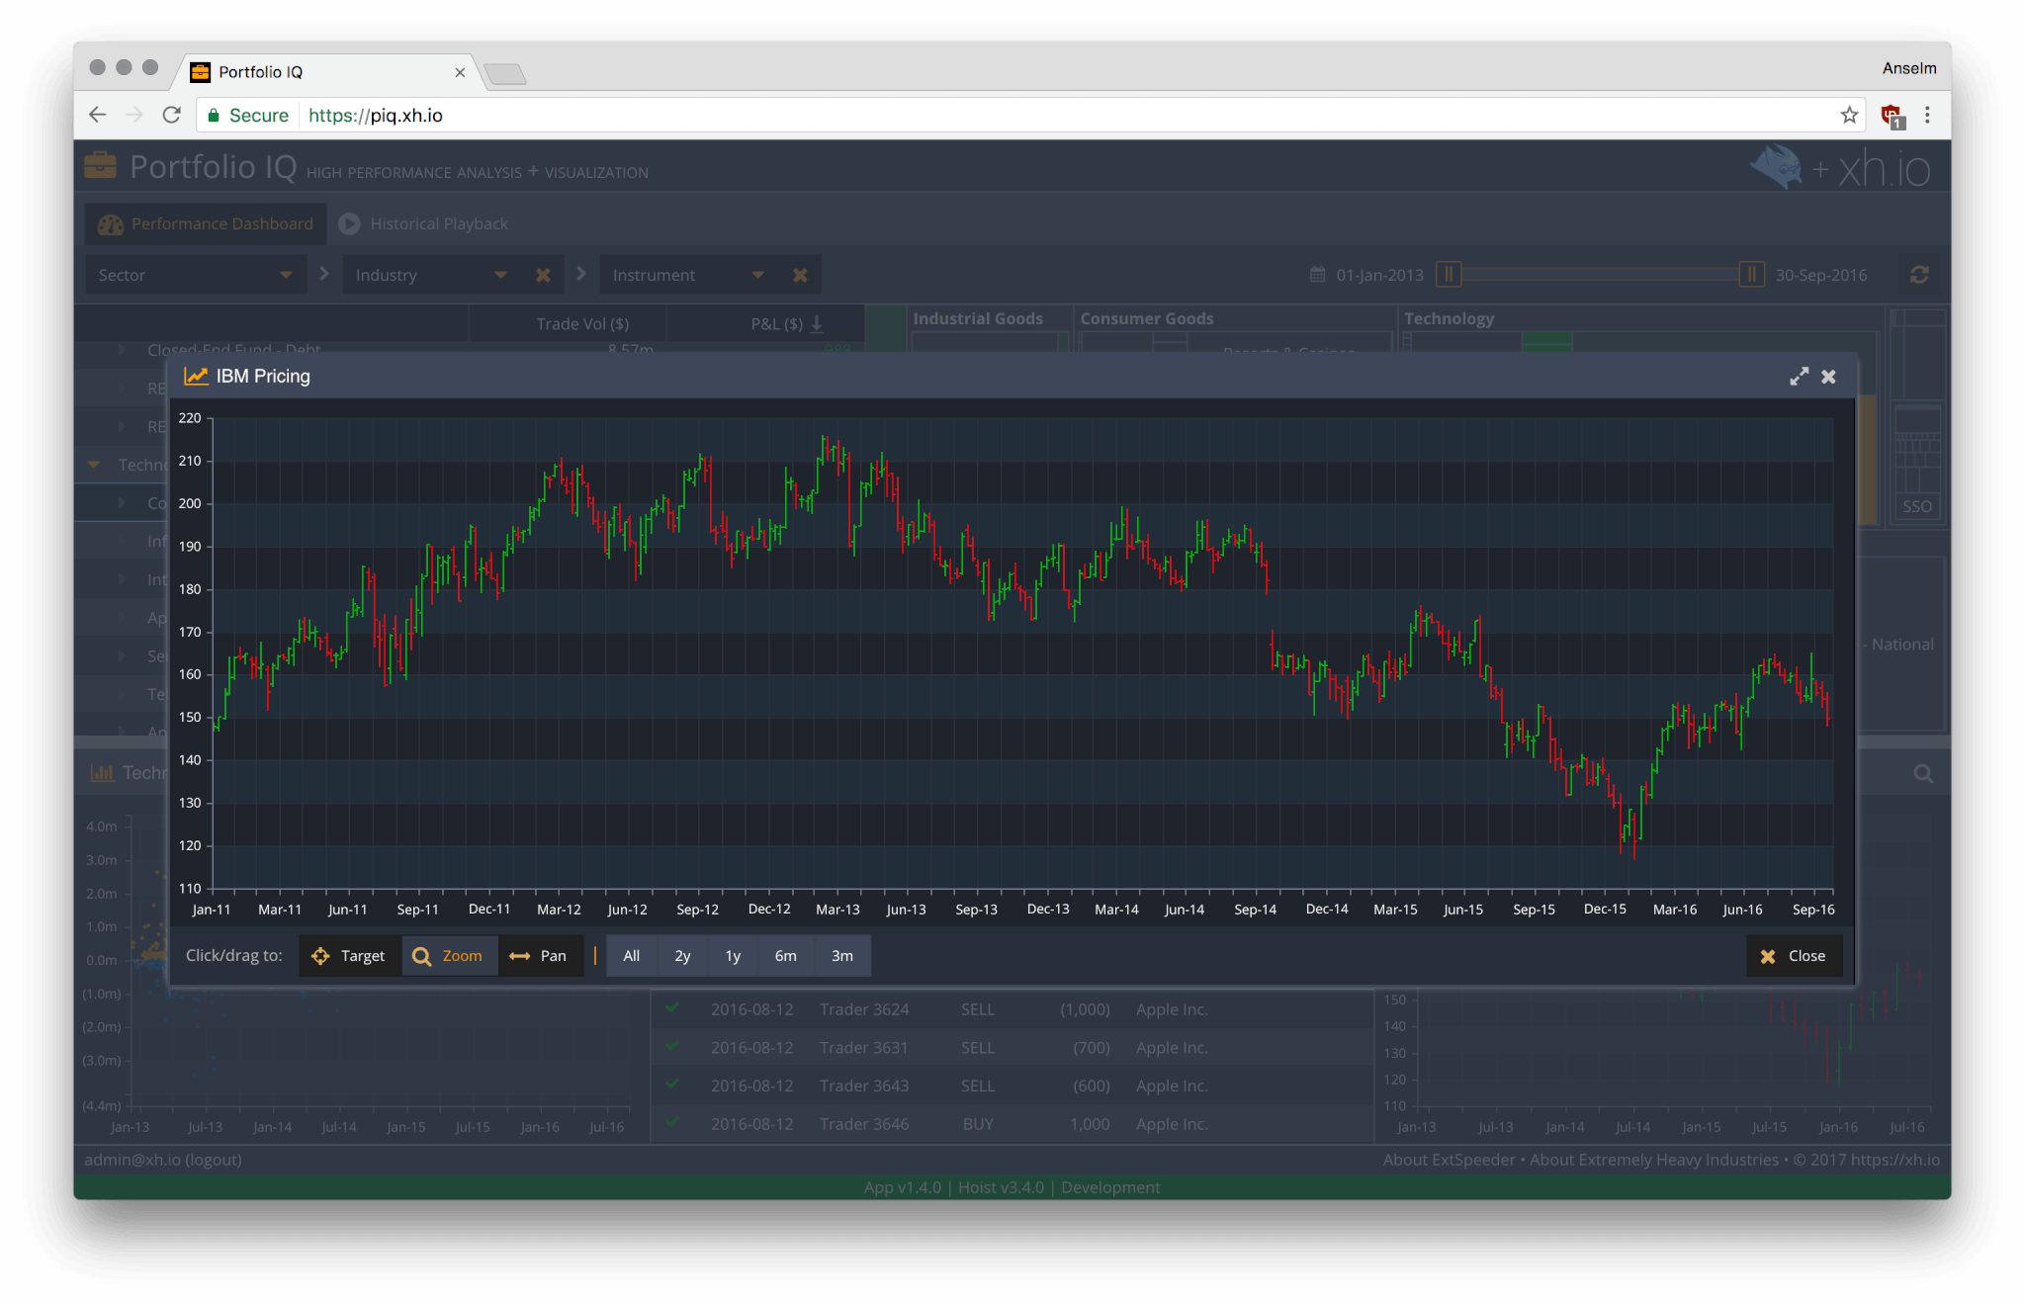Screen dimensions: 2025x1305
Task: Click Trader 3643 trade row
Action: click(1012, 1086)
